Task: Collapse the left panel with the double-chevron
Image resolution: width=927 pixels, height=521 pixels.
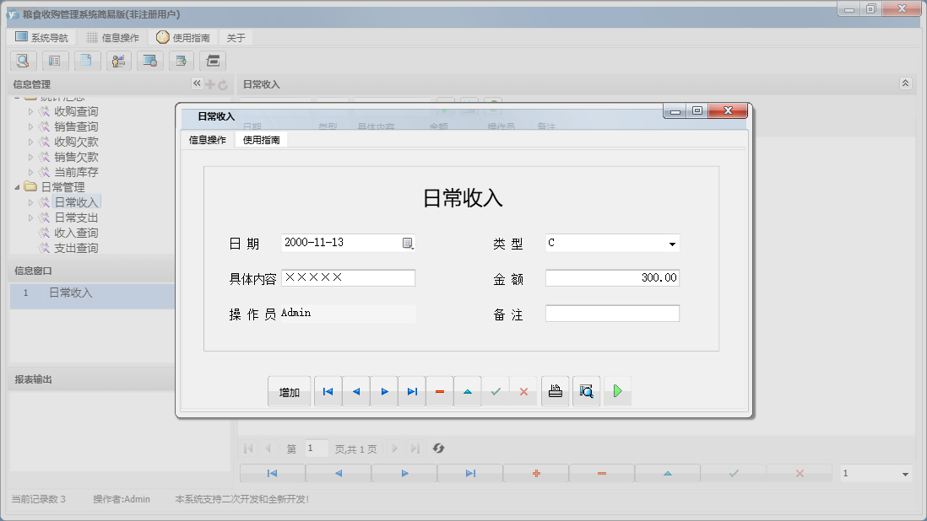Action: 196,83
